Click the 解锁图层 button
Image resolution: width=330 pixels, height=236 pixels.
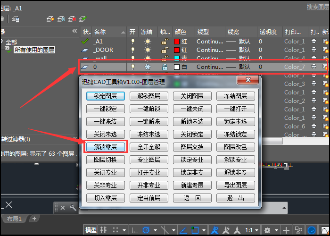[149, 96]
